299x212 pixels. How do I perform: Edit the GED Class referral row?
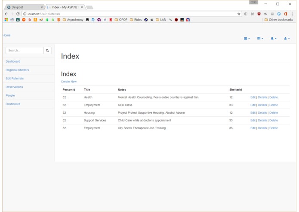point(253,105)
